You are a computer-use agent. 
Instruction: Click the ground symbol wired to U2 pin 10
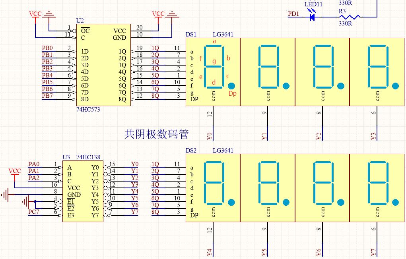pyautogui.click(x=172, y=14)
